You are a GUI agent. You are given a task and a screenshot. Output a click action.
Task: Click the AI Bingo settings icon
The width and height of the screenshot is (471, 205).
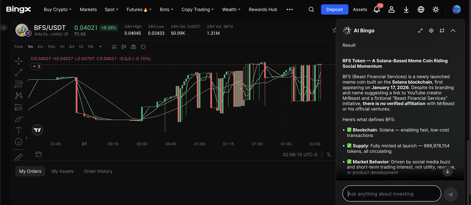[431, 31]
